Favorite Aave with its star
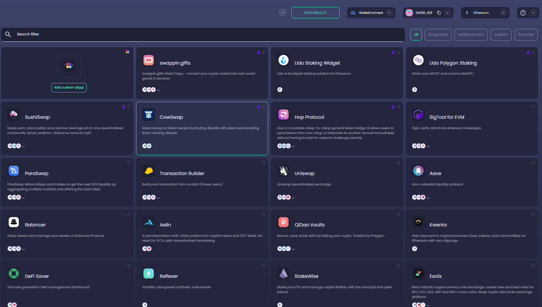542x307 pixels. point(533,163)
